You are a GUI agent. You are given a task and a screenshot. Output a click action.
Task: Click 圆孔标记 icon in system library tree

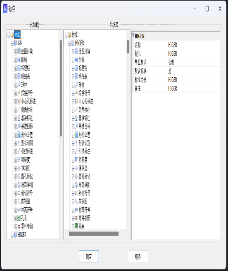(x=76, y=176)
